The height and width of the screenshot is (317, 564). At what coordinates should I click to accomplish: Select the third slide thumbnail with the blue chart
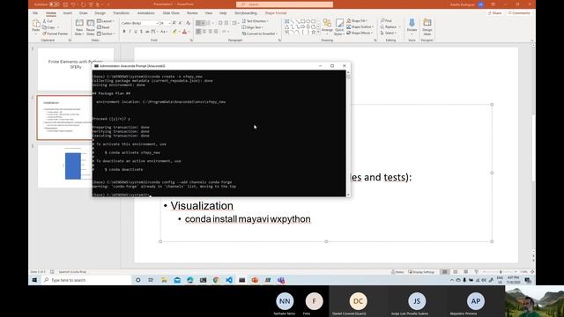click(x=76, y=166)
